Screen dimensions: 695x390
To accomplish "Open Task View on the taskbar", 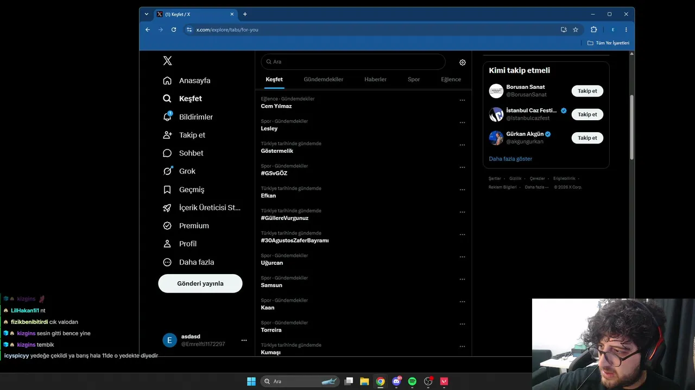I will click(x=349, y=381).
